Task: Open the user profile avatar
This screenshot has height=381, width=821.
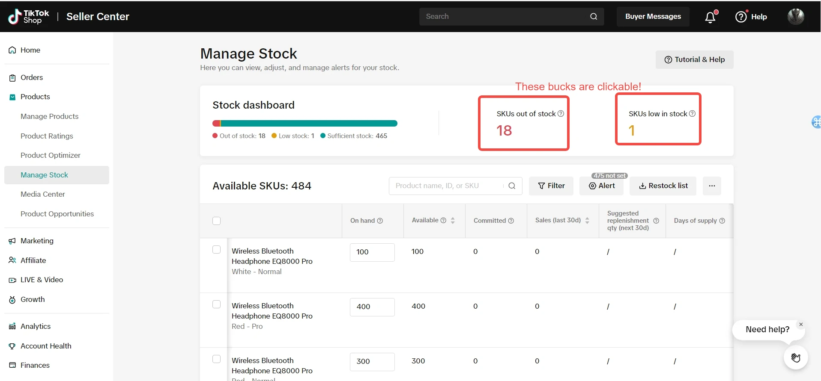Action: 795,17
